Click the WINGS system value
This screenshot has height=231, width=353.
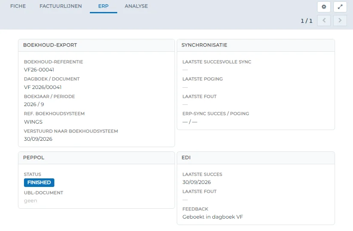coord(33,122)
